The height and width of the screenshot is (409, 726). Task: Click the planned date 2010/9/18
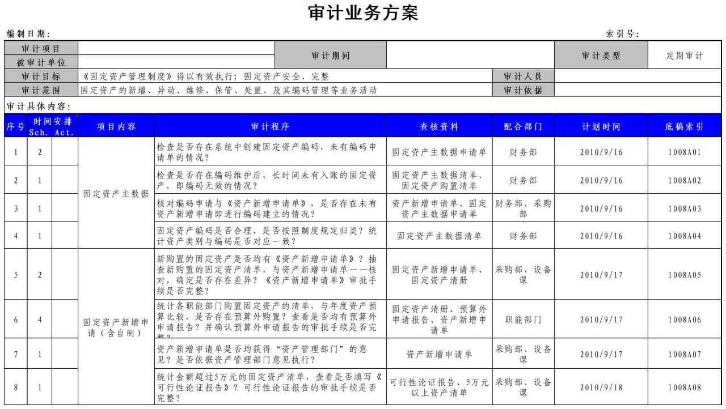[601, 387]
